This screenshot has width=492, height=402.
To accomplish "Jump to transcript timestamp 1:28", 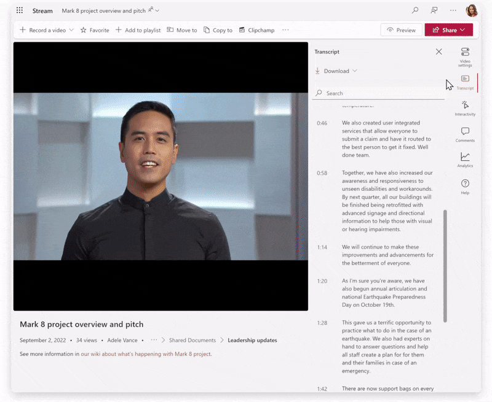I will point(322,323).
